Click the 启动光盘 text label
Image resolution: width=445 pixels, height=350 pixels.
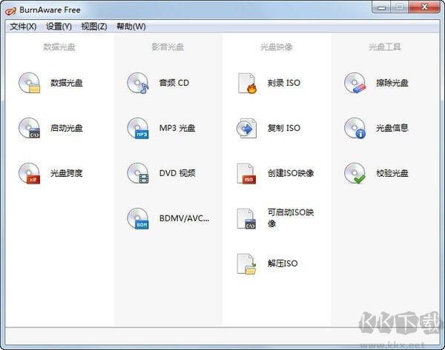(67, 128)
